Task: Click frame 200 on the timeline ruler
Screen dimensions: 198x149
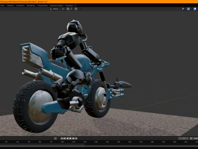Action: coord(174,142)
